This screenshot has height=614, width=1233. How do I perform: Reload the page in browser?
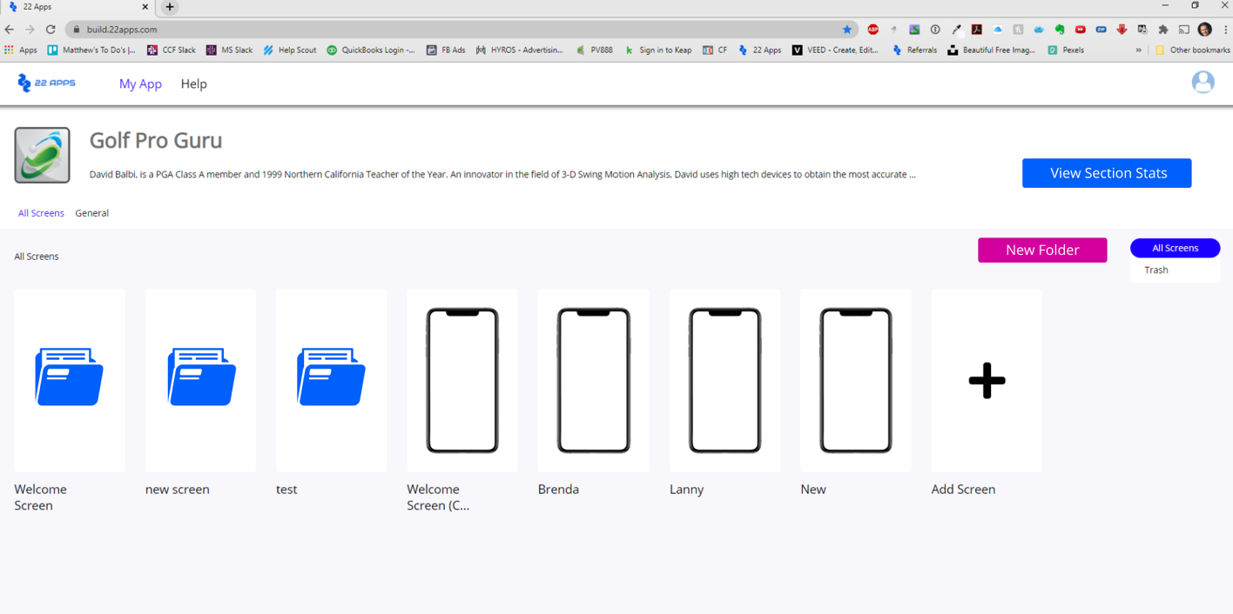(x=51, y=30)
